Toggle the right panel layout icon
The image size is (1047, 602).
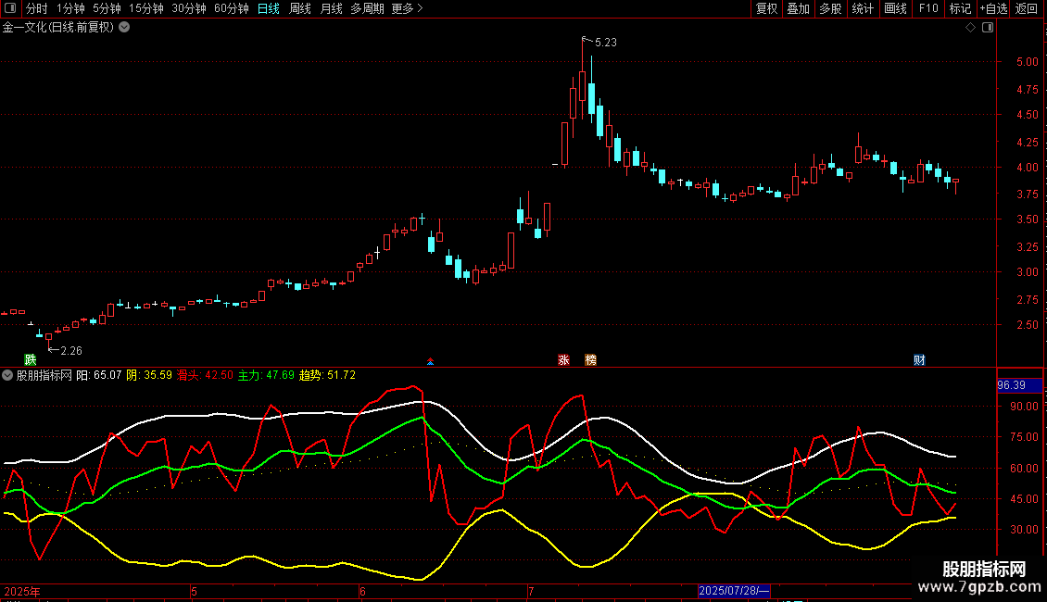[x=988, y=28]
